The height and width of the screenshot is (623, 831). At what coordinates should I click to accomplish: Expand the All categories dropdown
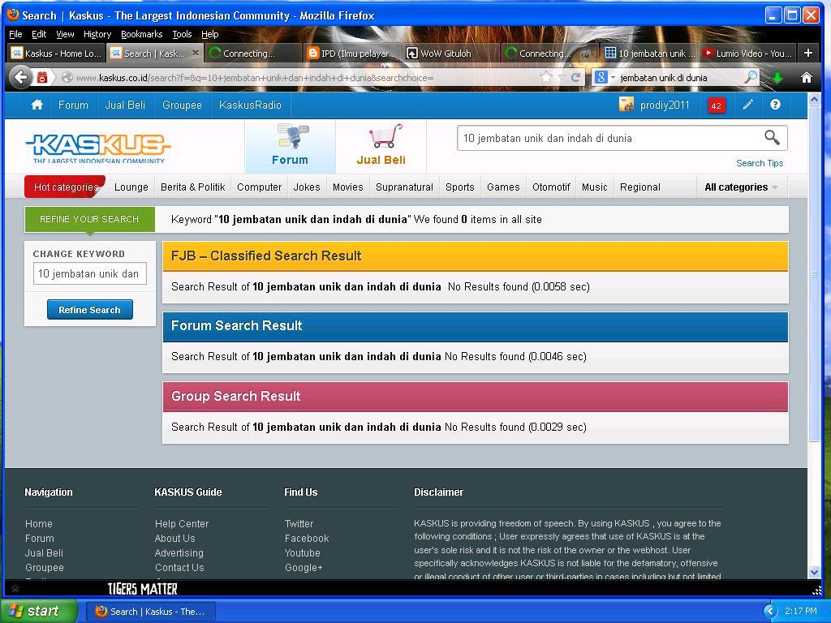click(x=741, y=187)
